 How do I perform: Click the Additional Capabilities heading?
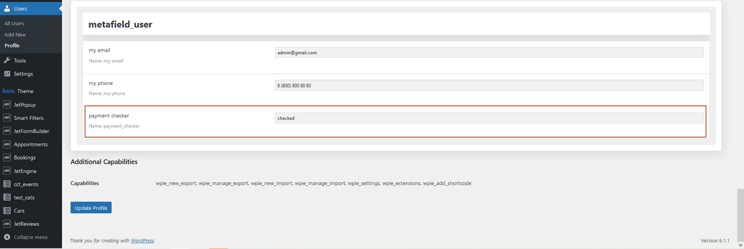[x=104, y=162]
